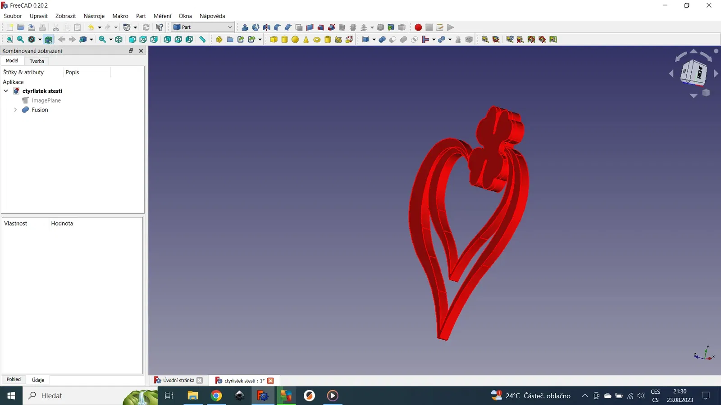Create a torus primitive
Image resolution: width=721 pixels, height=405 pixels.
(x=317, y=40)
